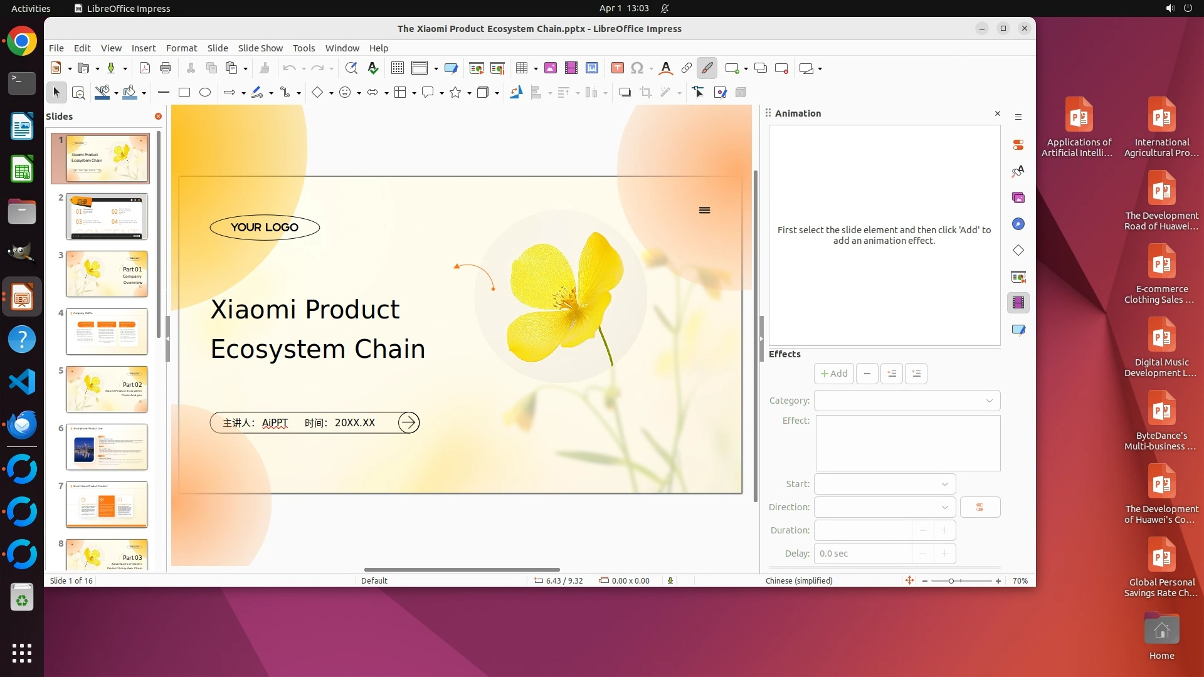1204x677 pixels.
Task: Select the Ellipse drawing tool
Action: click(x=205, y=93)
